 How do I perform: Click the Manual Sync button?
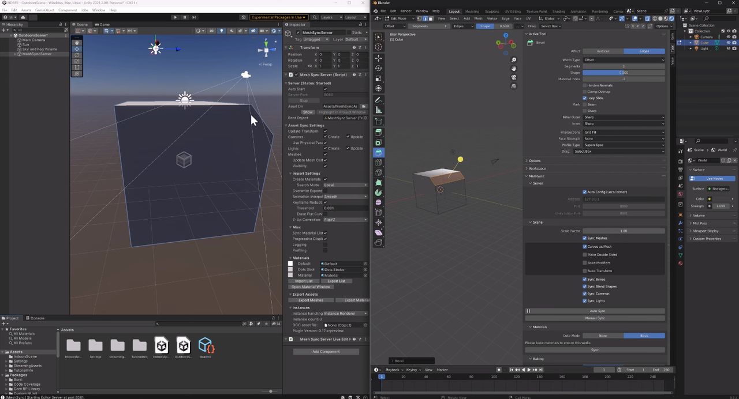[595, 318]
